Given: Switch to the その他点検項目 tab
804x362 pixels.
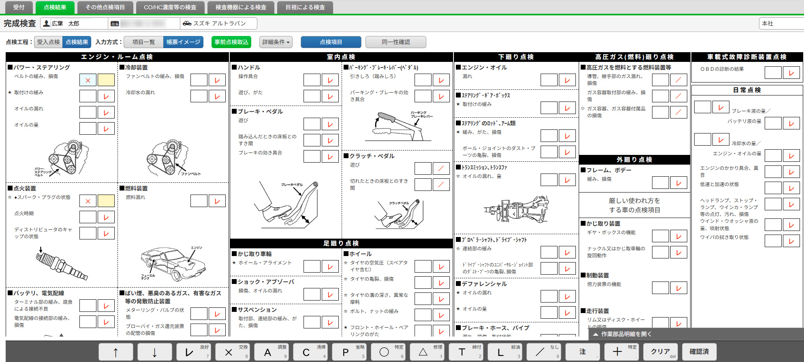Looking at the screenshot, I should (105, 7).
